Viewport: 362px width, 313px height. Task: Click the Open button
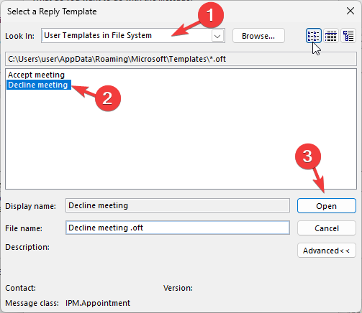pyautogui.click(x=327, y=206)
